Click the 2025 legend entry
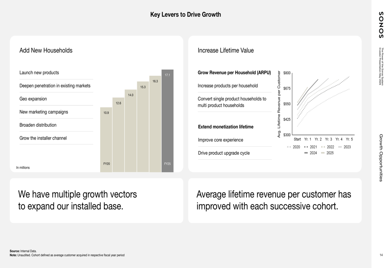391x268 pixels. (x=327, y=153)
